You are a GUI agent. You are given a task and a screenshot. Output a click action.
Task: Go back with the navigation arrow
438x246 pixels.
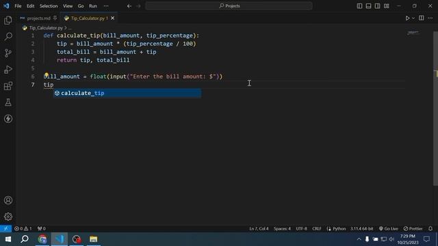[129, 6]
